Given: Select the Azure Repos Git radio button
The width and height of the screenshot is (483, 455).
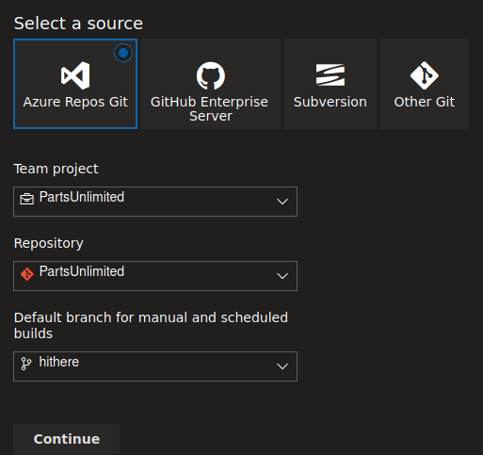Looking at the screenshot, I should tap(123, 53).
